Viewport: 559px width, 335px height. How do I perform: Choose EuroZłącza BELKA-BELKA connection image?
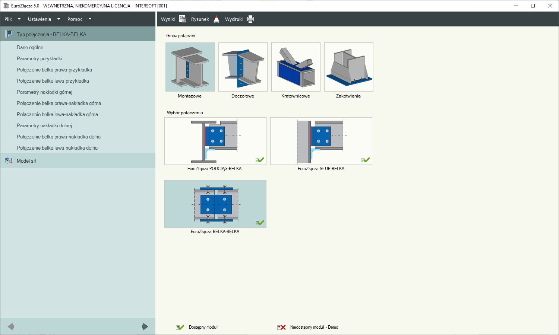pyautogui.click(x=215, y=204)
